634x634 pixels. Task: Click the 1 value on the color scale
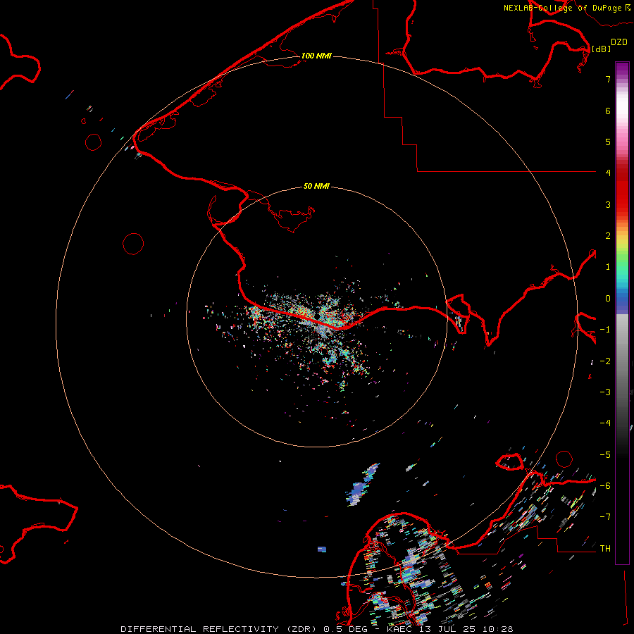pyautogui.click(x=608, y=267)
